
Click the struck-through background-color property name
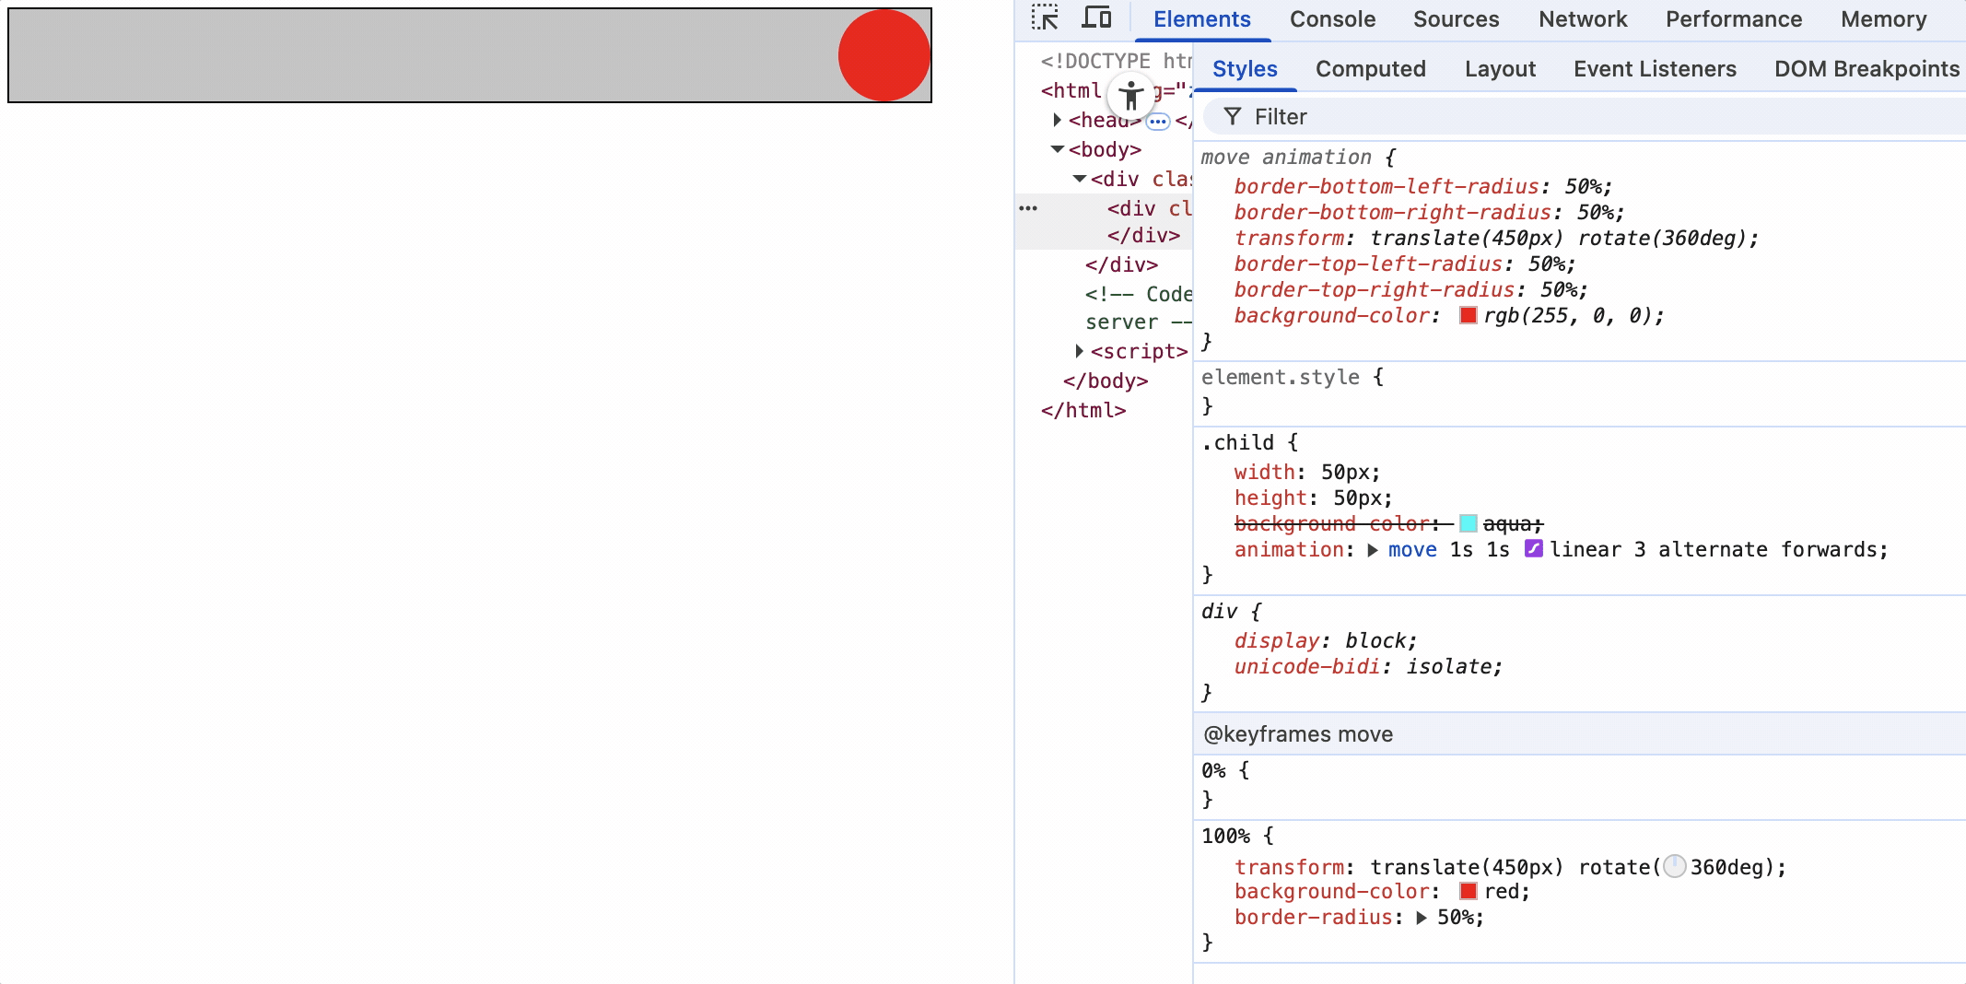click(1333, 524)
